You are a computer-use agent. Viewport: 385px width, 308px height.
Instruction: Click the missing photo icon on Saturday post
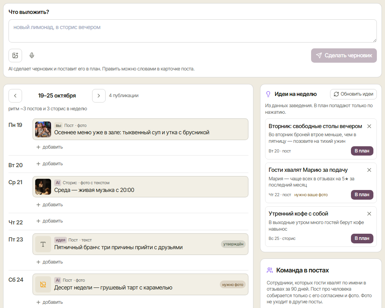[x=43, y=284]
